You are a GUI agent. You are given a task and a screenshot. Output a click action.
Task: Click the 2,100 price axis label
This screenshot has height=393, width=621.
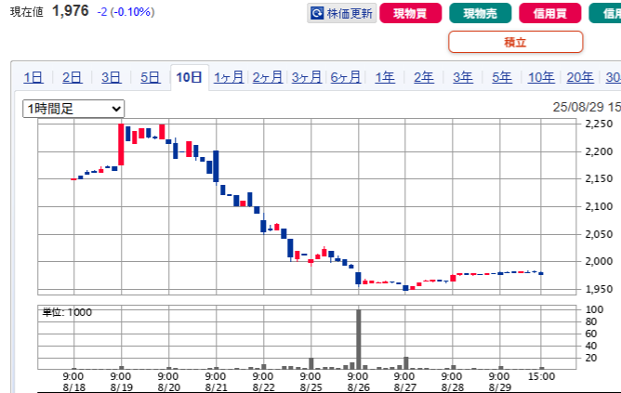[x=599, y=206]
